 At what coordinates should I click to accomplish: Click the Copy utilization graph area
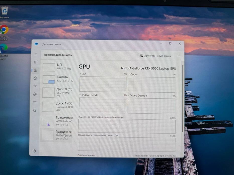click(151, 85)
